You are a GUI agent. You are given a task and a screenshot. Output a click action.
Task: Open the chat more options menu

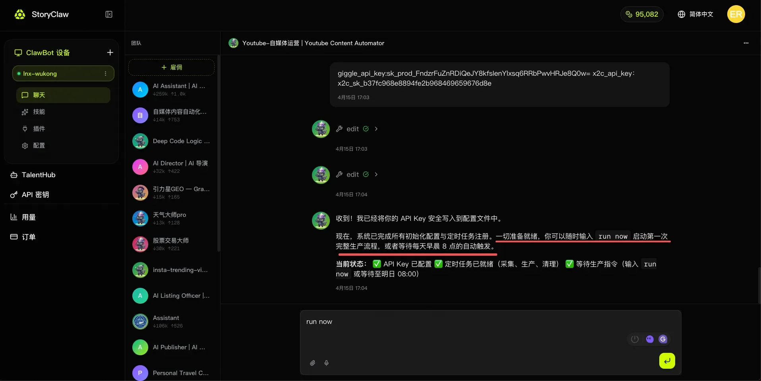click(746, 43)
